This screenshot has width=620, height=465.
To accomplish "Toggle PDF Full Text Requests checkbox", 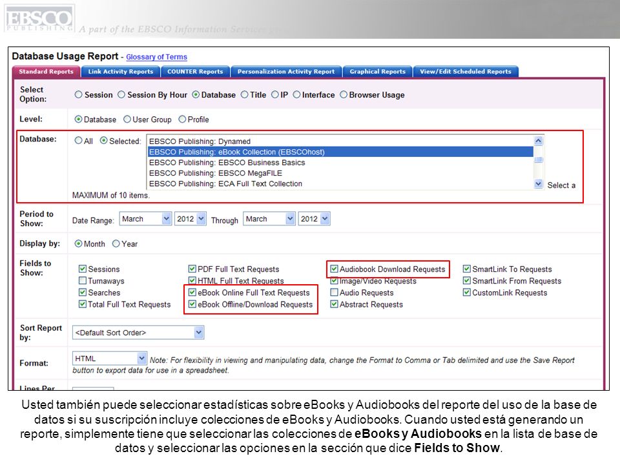I will click(192, 269).
